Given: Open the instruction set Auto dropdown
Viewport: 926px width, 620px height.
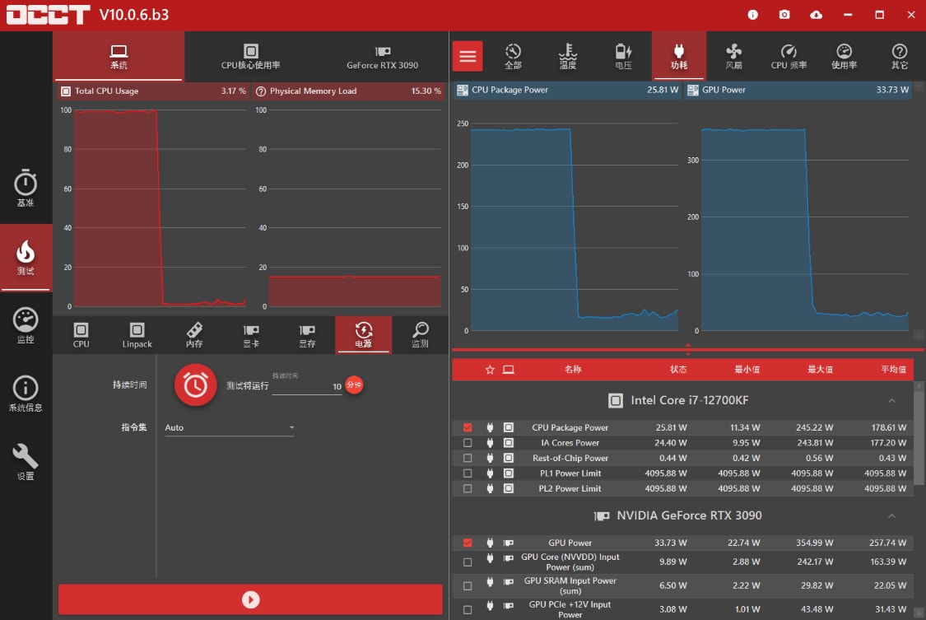Looking at the screenshot, I should click(229, 427).
